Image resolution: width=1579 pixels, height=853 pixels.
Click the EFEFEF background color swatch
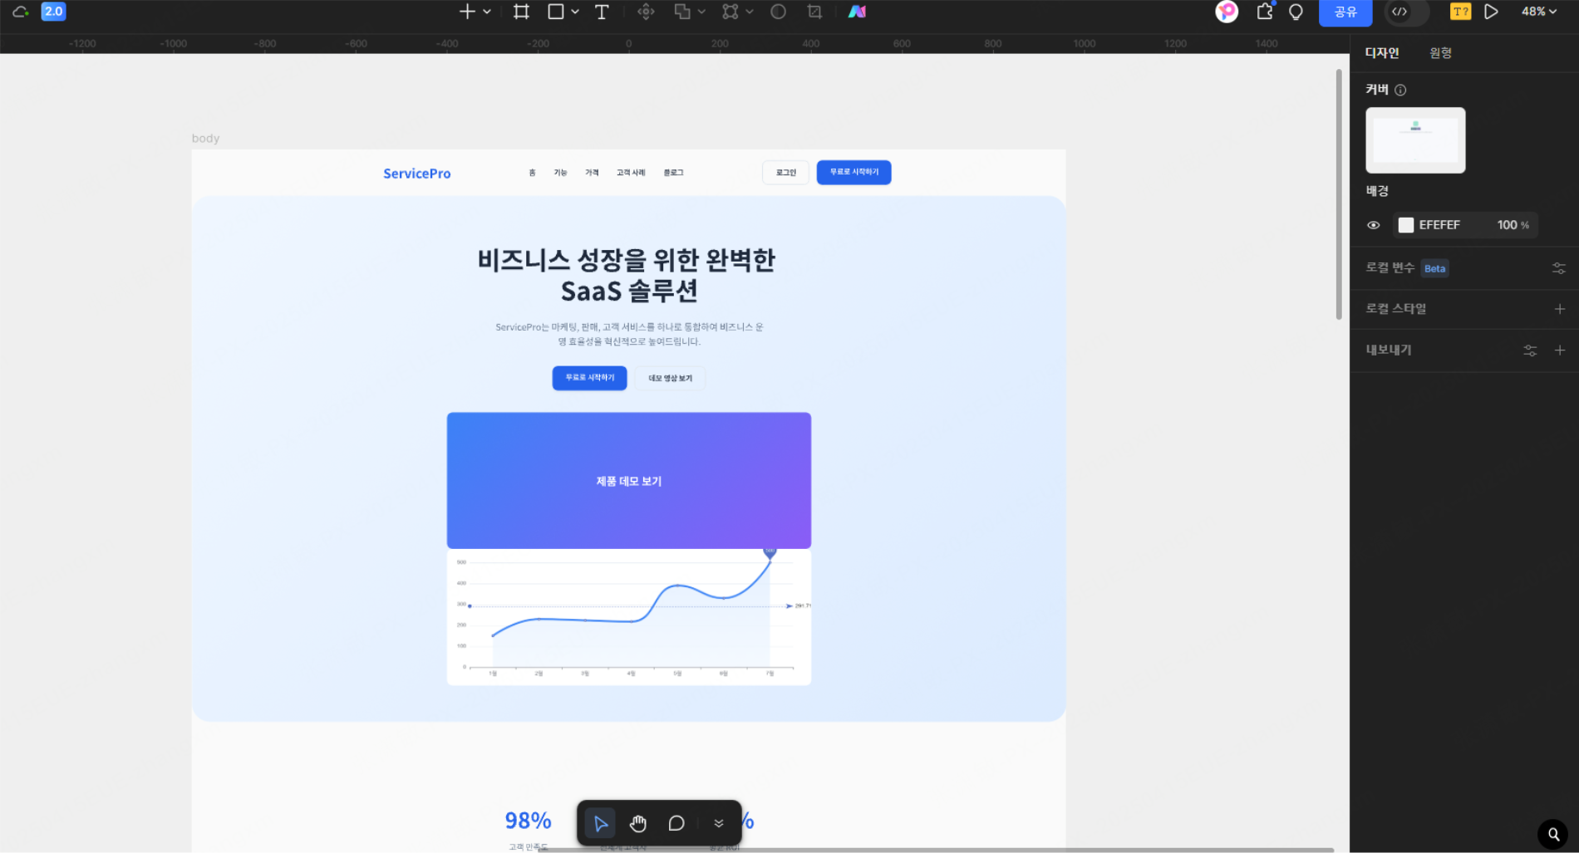coord(1406,224)
